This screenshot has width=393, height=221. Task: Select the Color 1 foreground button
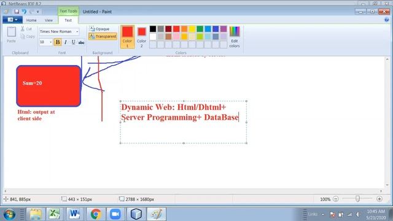(x=127, y=37)
